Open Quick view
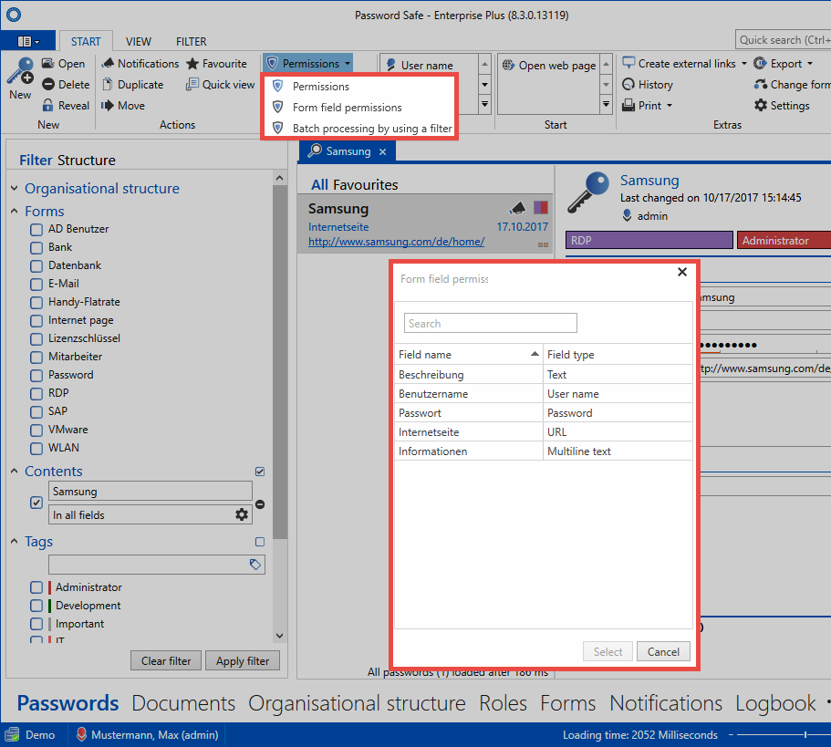This screenshot has height=747, width=831. pyautogui.click(x=221, y=85)
